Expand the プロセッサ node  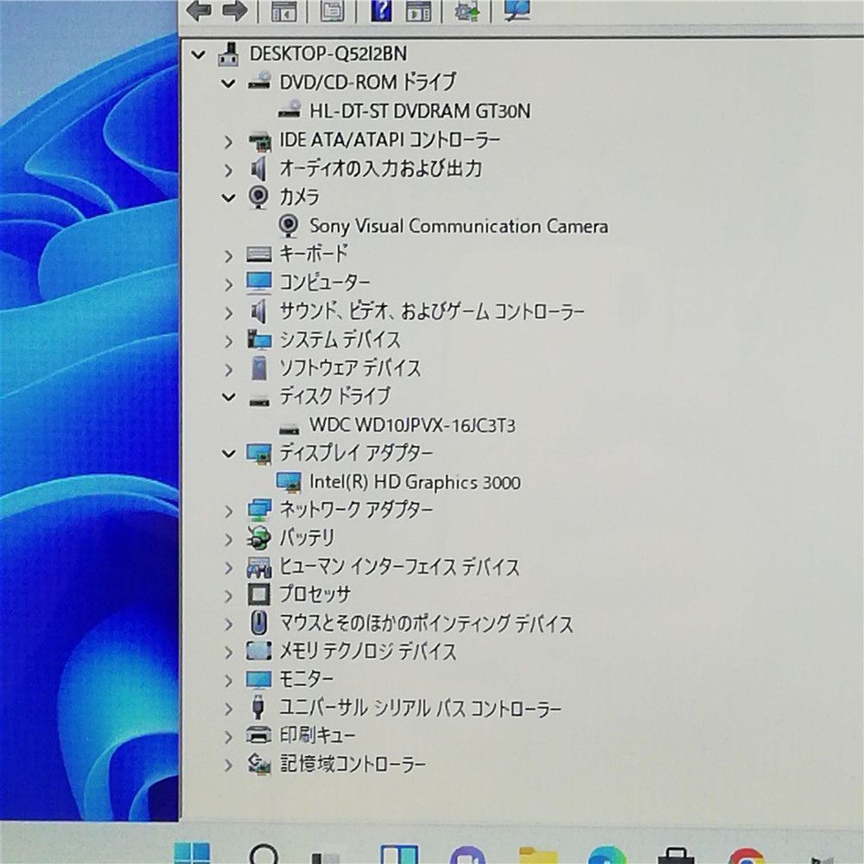tap(228, 596)
